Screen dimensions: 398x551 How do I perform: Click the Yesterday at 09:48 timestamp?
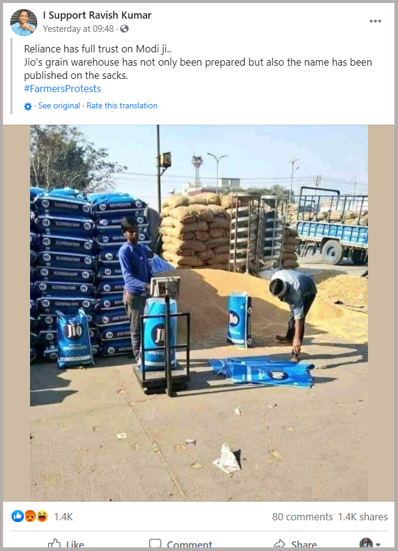78,29
